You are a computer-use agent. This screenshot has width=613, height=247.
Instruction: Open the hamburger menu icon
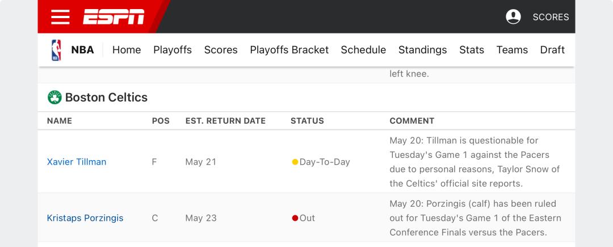[x=60, y=17]
